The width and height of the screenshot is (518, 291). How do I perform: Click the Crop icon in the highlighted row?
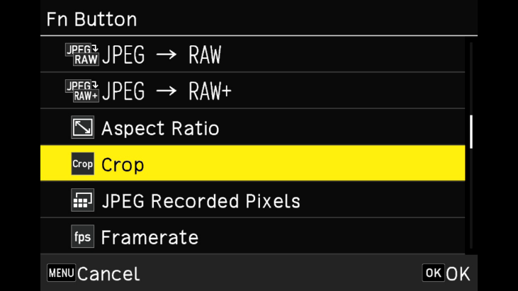[x=82, y=164]
